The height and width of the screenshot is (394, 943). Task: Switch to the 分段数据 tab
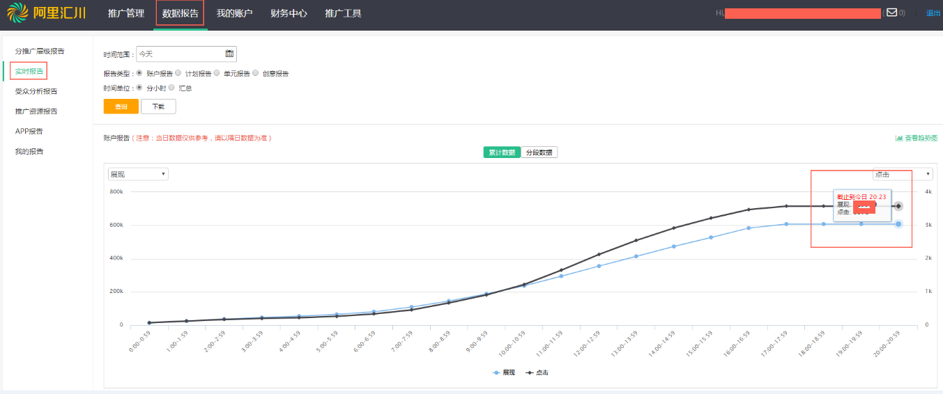(539, 152)
